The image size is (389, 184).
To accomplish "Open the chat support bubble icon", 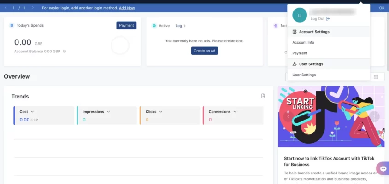I will click(383, 169).
